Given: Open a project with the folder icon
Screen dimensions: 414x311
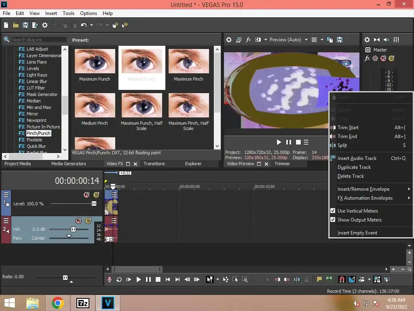Looking at the screenshot, I should [16, 25].
